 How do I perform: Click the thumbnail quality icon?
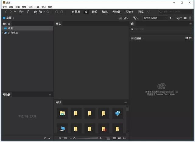click(120, 18)
